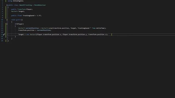
Task: Click 'if(Player)' condition on line 12
Action: (19, 24)
